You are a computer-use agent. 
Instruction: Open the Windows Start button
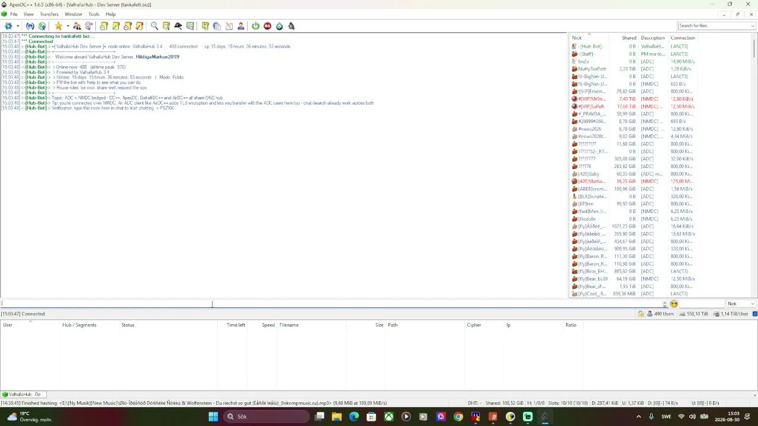(213, 417)
